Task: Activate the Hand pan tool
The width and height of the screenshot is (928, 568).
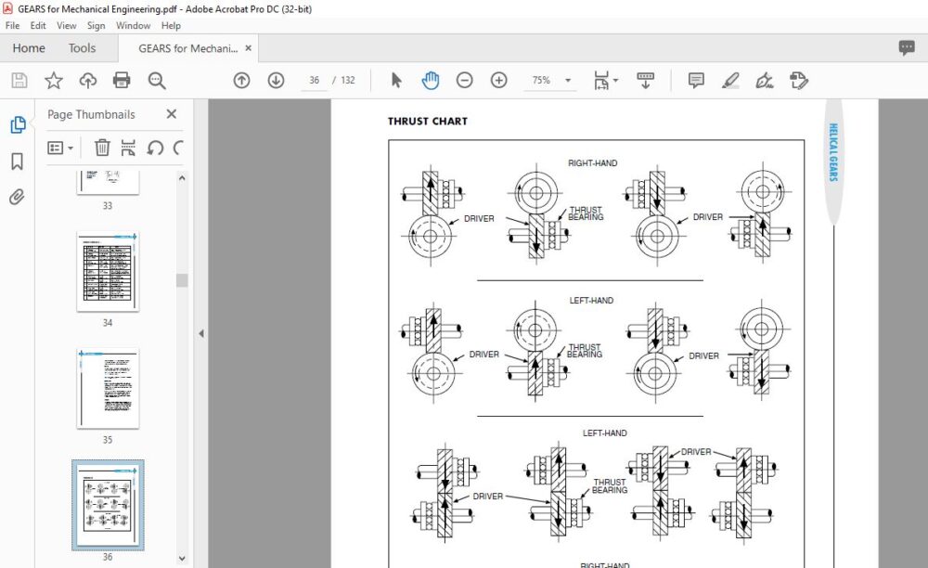Action: tap(431, 81)
